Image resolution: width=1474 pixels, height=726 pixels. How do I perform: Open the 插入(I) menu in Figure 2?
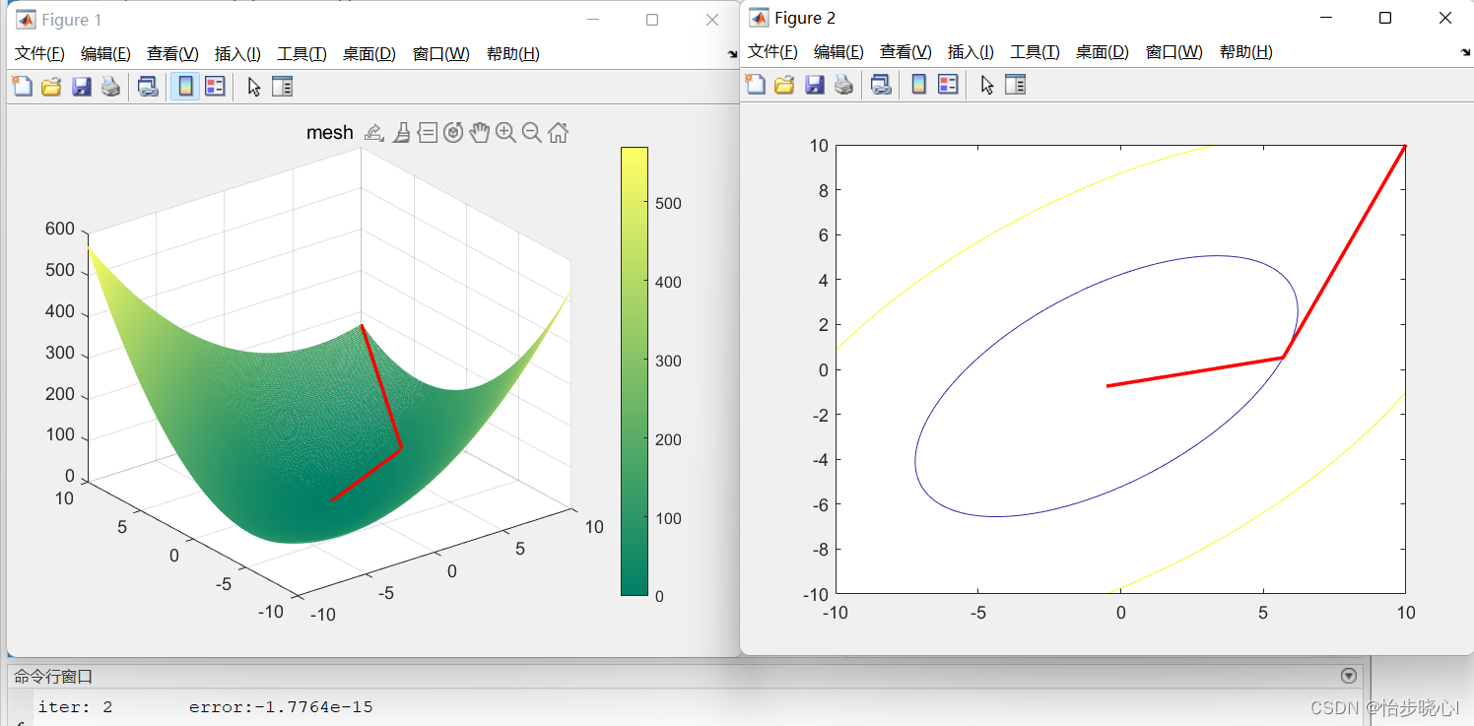coord(971,52)
